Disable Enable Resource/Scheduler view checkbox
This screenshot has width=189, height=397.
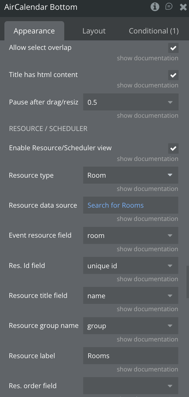tap(173, 148)
